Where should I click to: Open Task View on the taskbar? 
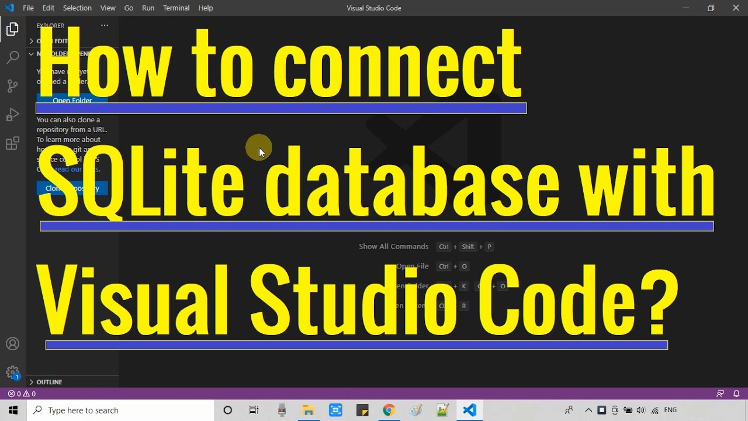[254, 410]
